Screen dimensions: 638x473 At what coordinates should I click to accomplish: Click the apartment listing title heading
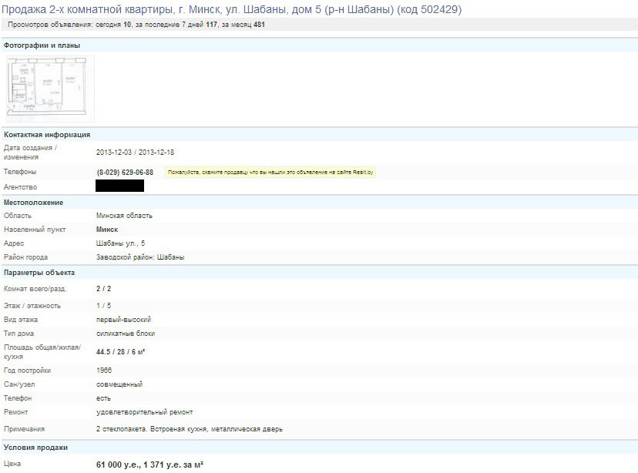[233, 8]
